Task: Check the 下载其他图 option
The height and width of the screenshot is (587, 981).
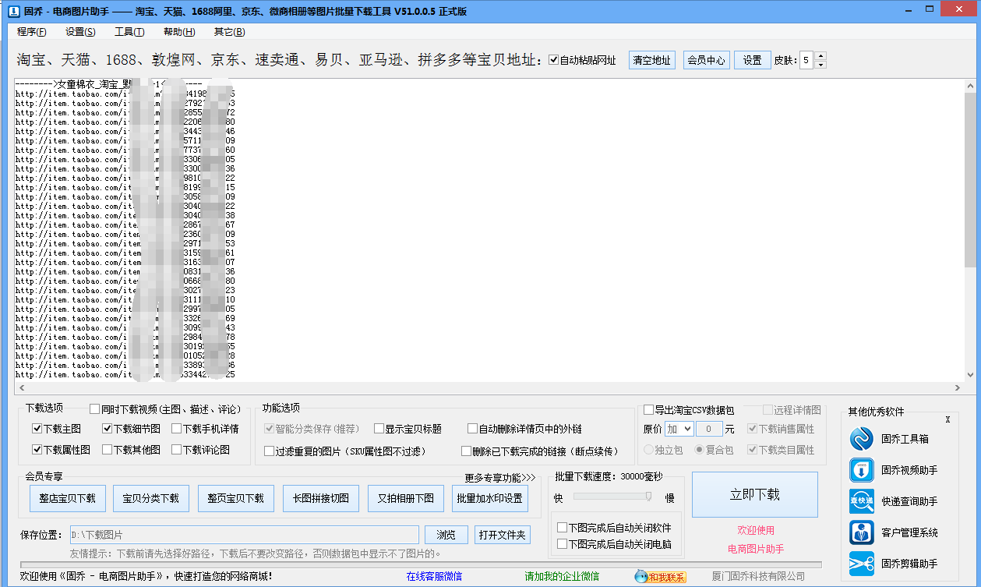Action: pyautogui.click(x=108, y=450)
